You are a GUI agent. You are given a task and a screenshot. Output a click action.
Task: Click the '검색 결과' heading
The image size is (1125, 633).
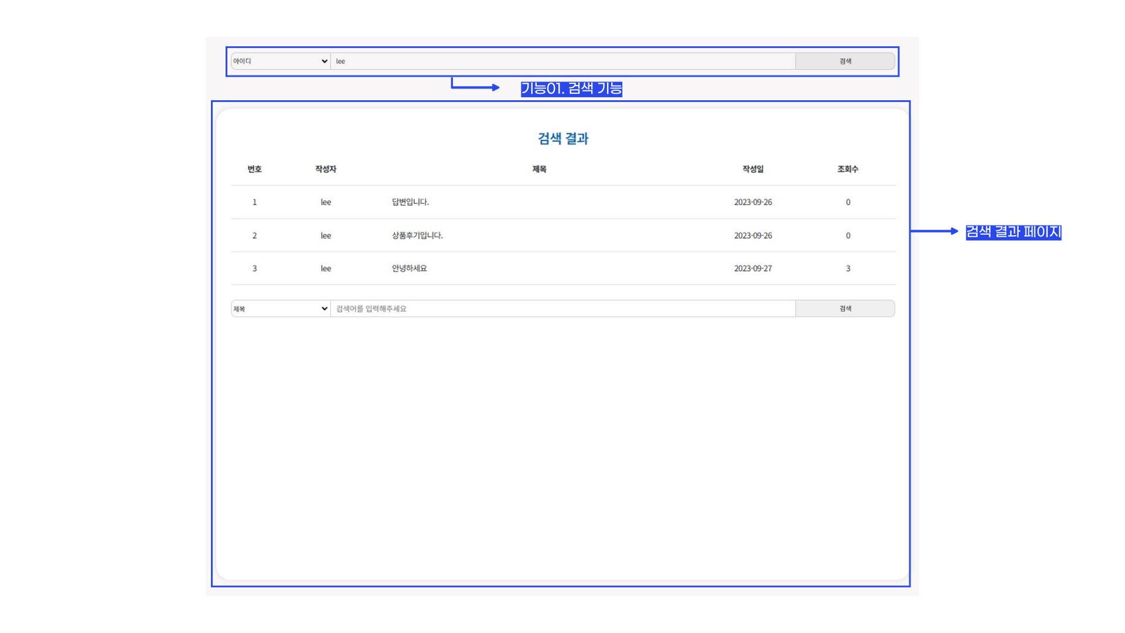tap(562, 138)
